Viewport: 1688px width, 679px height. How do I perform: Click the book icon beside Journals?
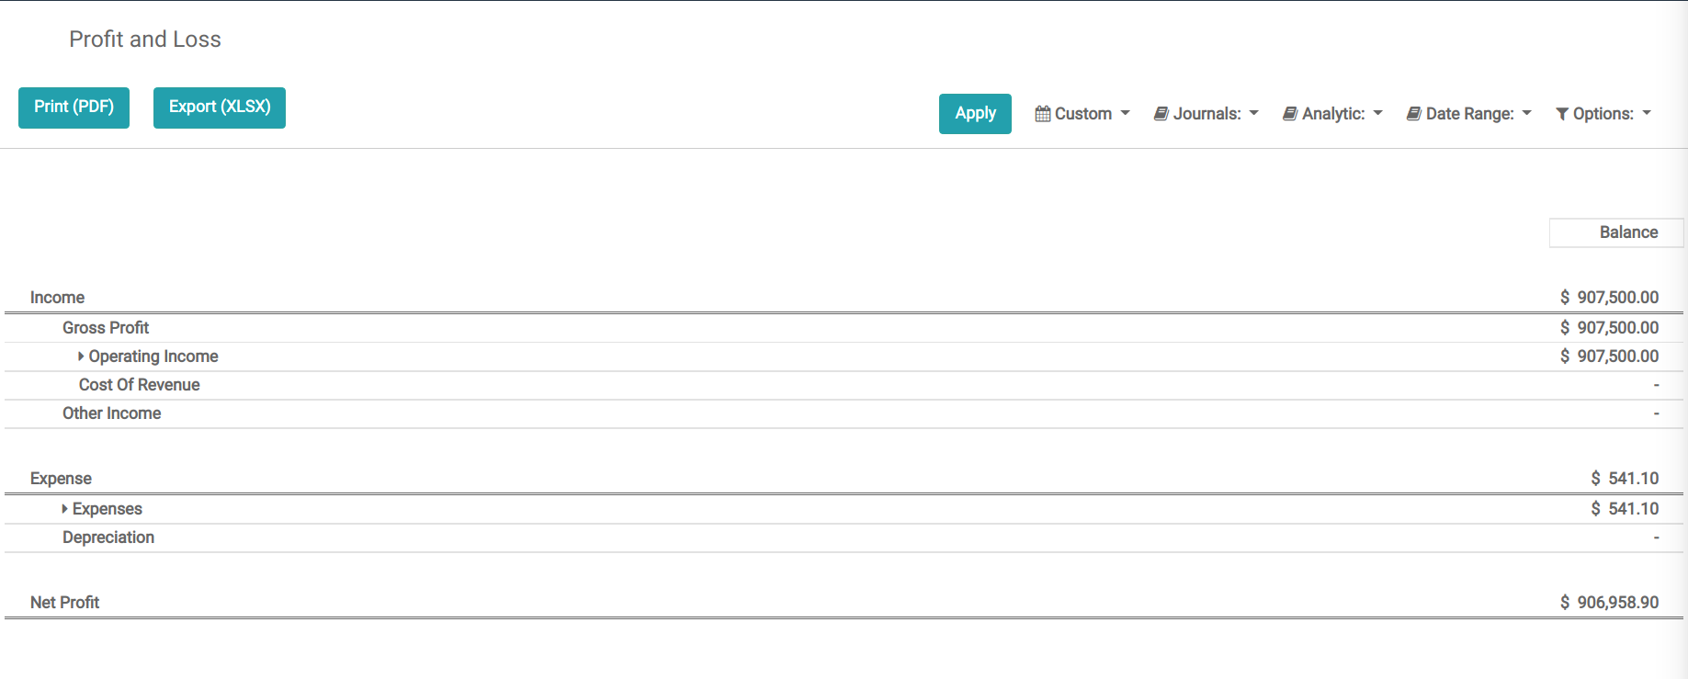coord(1161,114)
